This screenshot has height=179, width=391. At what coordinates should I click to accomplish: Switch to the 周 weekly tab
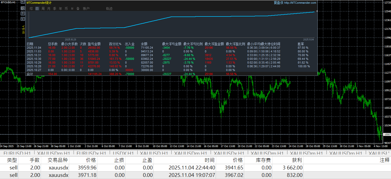click(43, 9)
